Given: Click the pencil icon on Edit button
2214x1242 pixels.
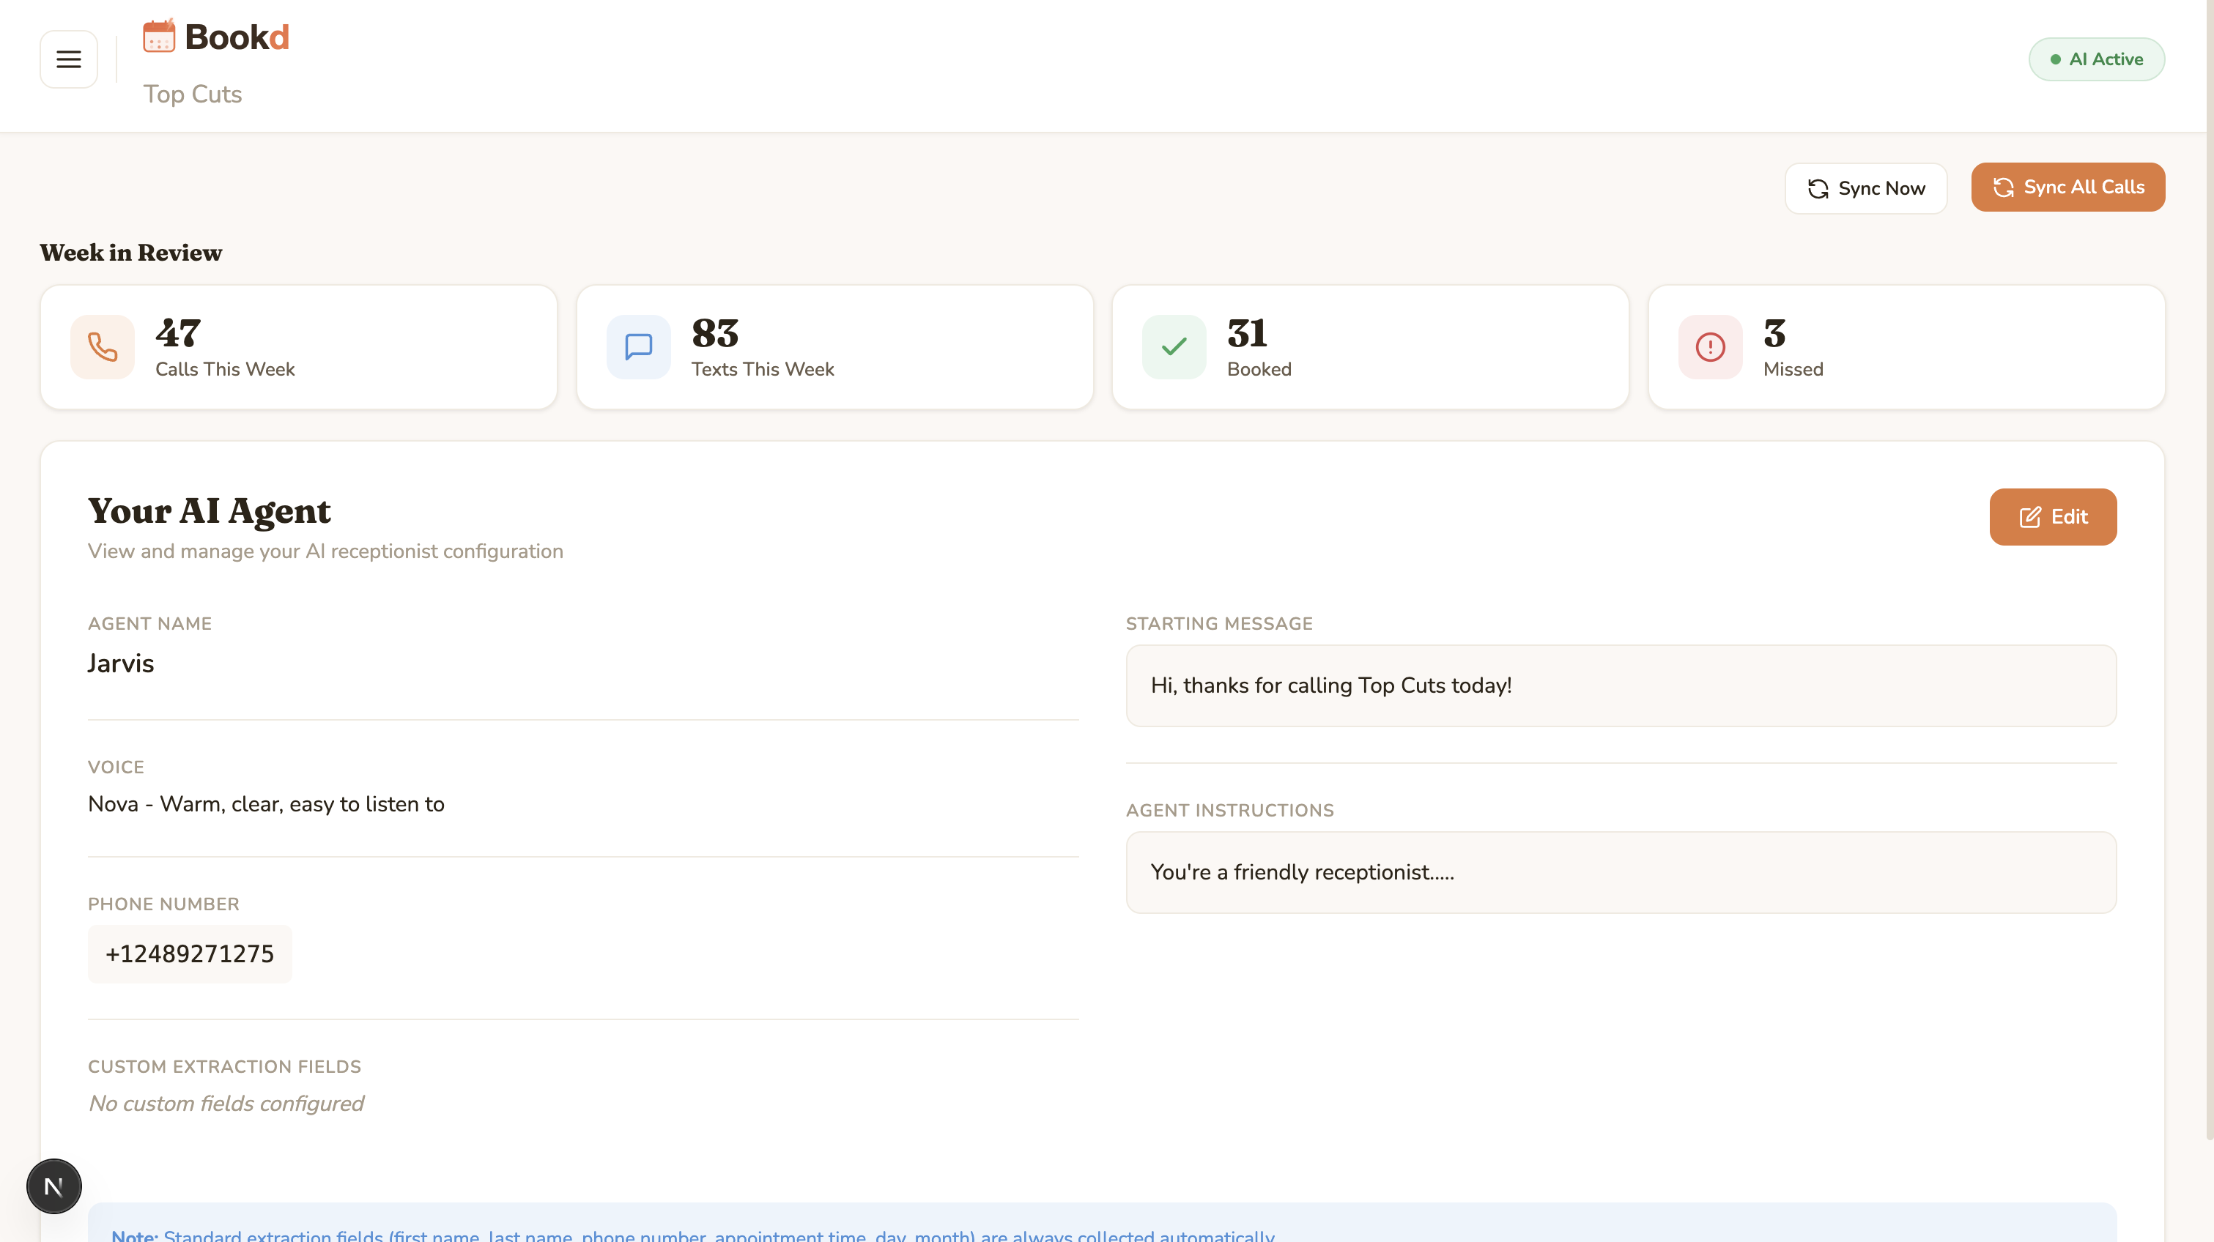Looking at the screenshot, I should coord(2029,517).
